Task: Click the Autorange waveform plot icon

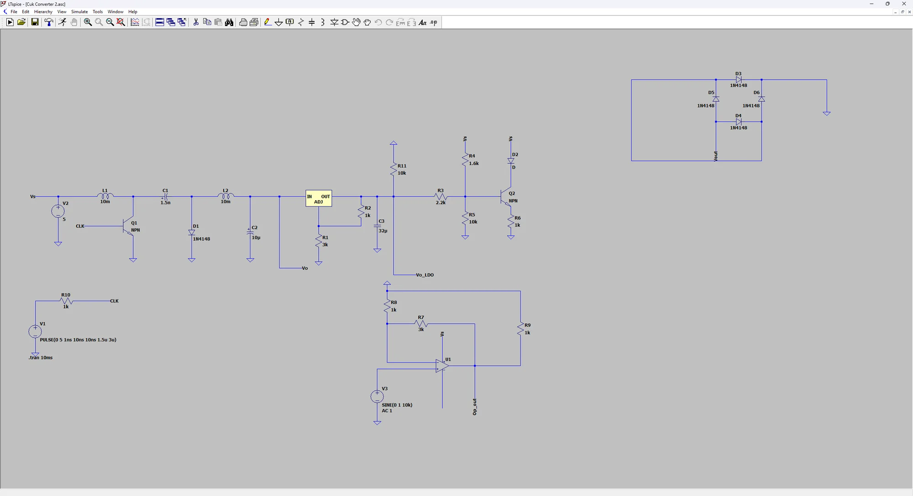Action: (x=135, y=22)
